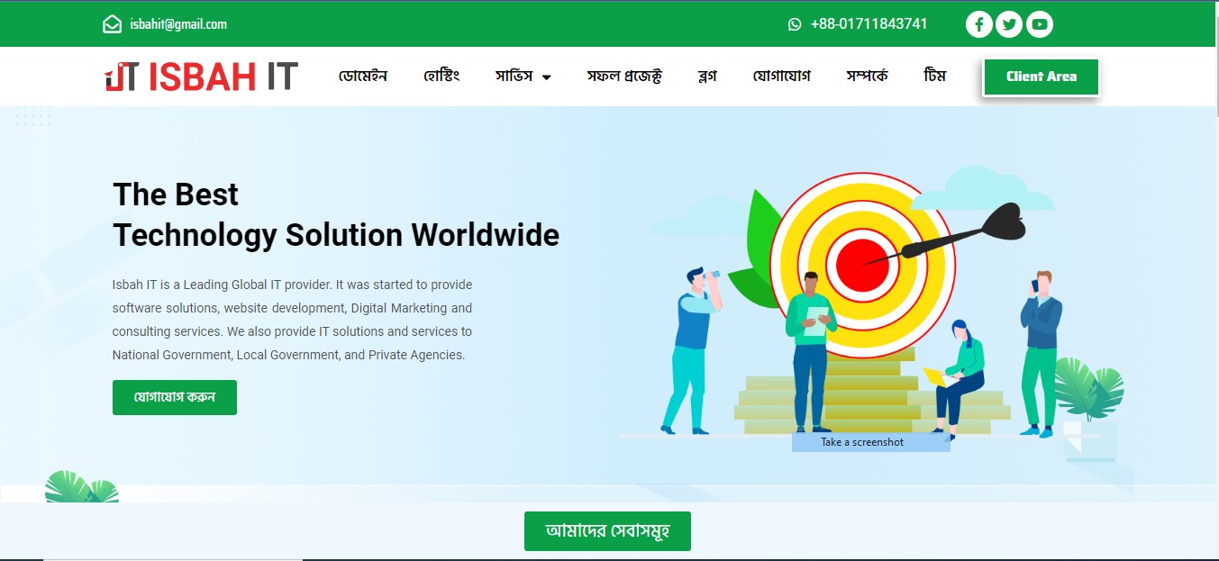1219x561 pixels.
Task: Click the Client Area button
Action: click(x=1041, y=77)
